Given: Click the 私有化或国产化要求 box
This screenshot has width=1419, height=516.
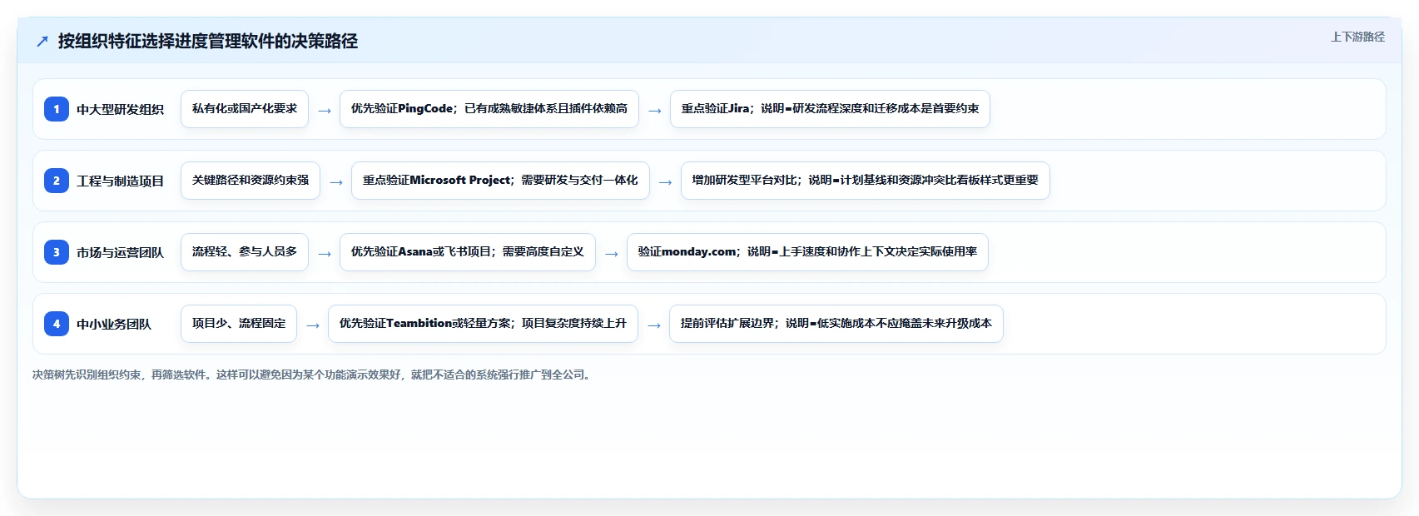Looking at the screenshot, I should click(x=245, y=109).
